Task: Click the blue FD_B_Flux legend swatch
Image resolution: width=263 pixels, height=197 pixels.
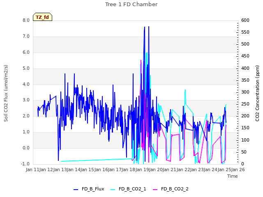Action: pos(76,190)
